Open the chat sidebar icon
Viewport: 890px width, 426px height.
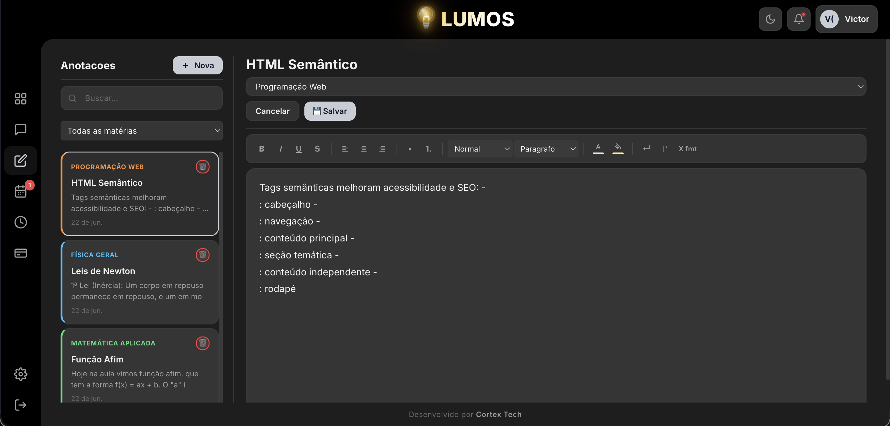[21, 129]
